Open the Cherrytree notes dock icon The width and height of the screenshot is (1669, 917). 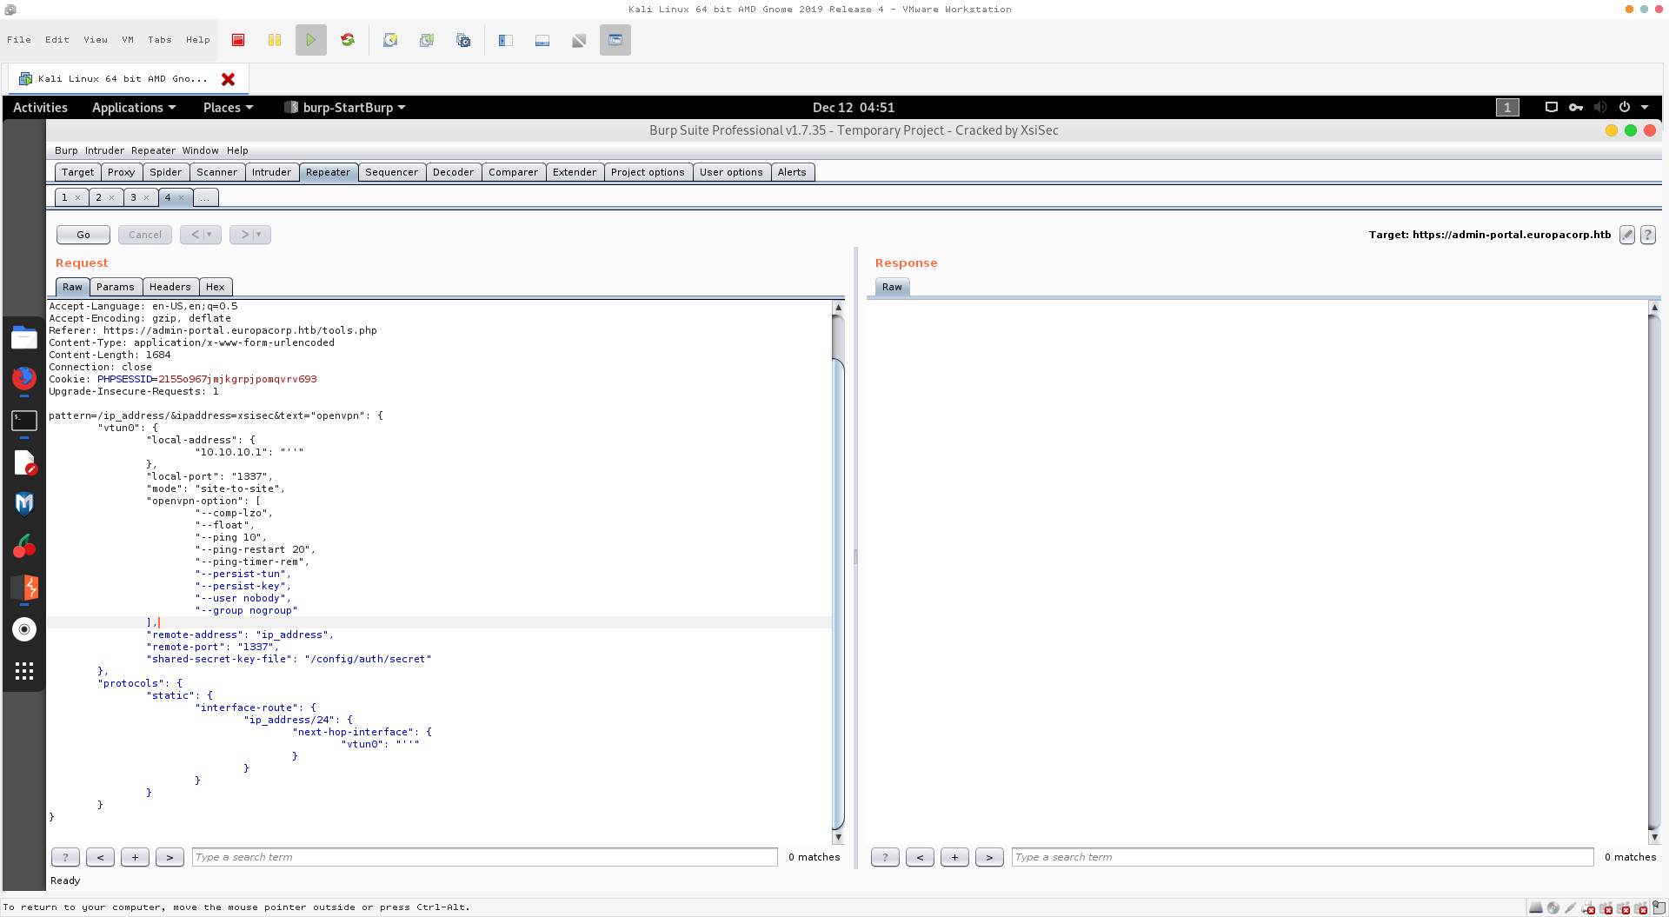[x=24, y=546]
